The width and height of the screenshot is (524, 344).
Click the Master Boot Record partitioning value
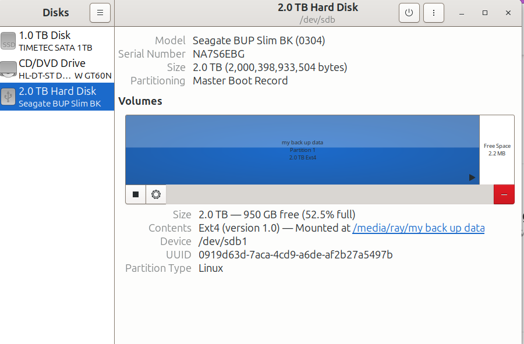240,81
